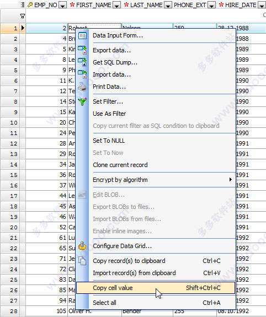Open the FIRST_NAME column dropdown
This screenshot has height=317, width=266.
[x=116, y=5]
